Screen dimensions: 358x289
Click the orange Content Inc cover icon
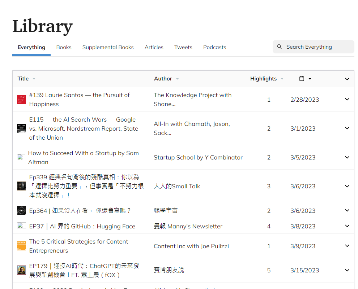point(21,246)
